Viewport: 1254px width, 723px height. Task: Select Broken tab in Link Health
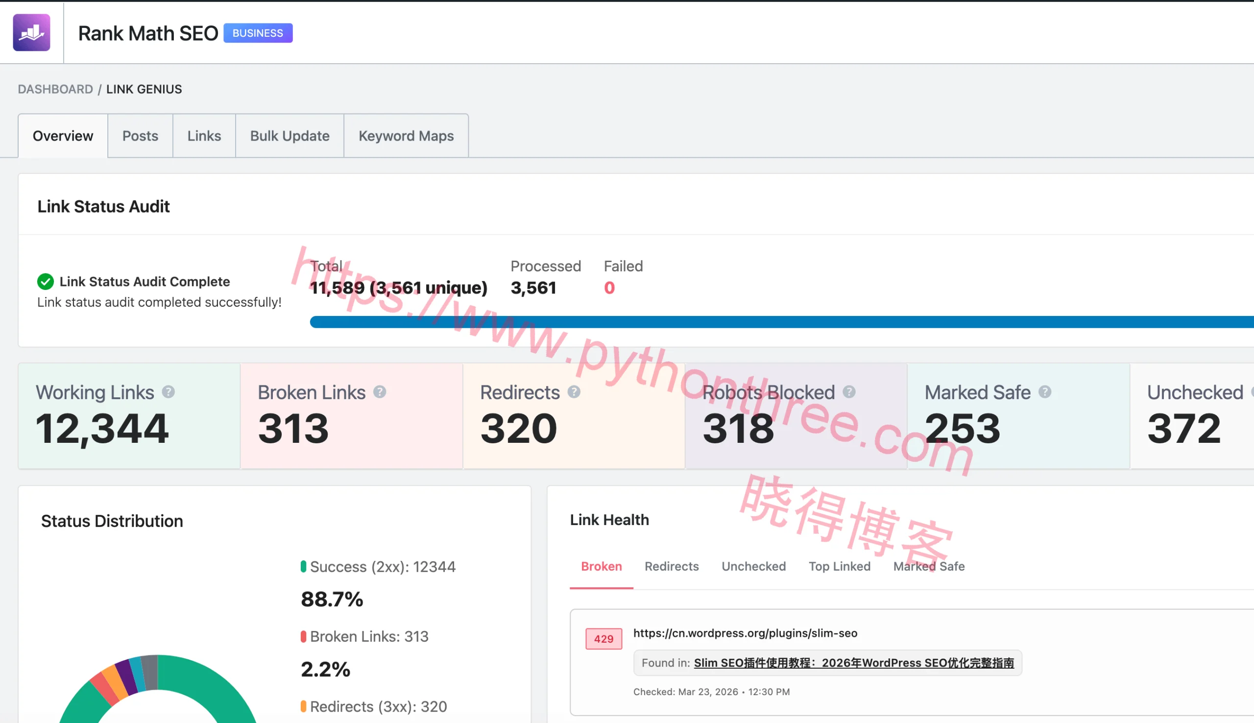coord(601,567)
